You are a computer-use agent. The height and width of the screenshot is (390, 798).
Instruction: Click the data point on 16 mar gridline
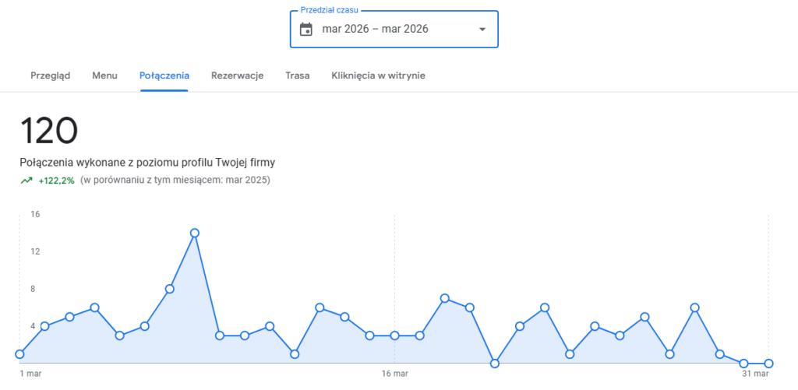pos(395,336)
